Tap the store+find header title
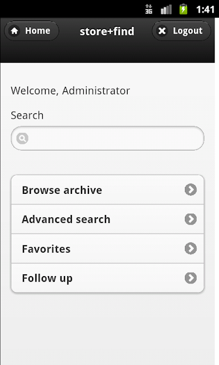 click(107, 31)
